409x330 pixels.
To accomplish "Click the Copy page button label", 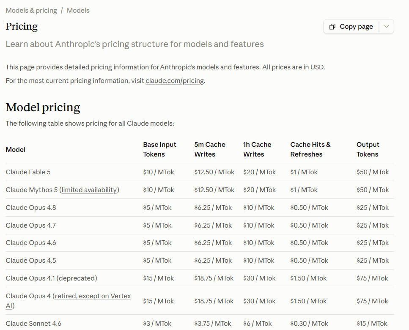I will 356,27.
